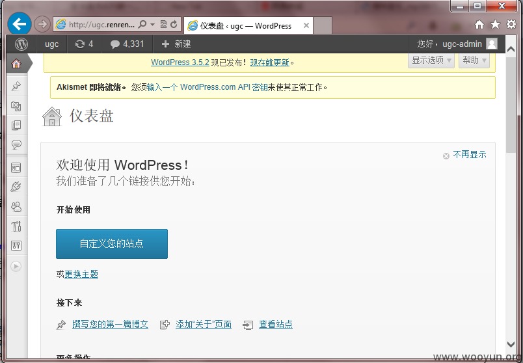Open the address bar dropdown arrow
Screen dimensions: 523x363
click(x=152, y=24)
